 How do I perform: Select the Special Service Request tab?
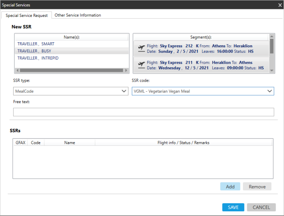(x=27, y=15)
